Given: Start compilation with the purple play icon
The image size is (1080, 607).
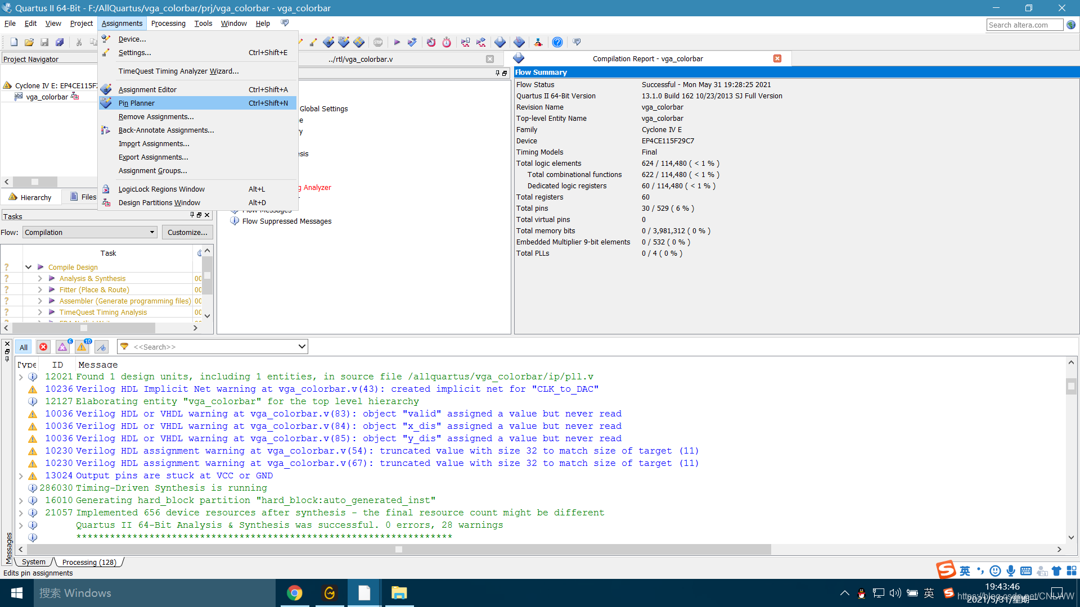Looking at the screenshot, I should 397,42.
